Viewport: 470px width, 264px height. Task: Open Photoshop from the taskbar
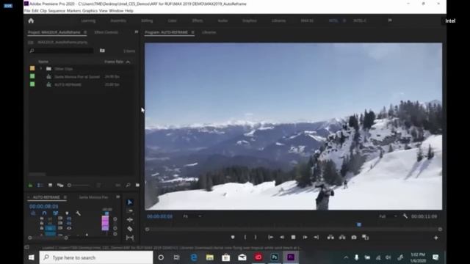click(275, 257)
